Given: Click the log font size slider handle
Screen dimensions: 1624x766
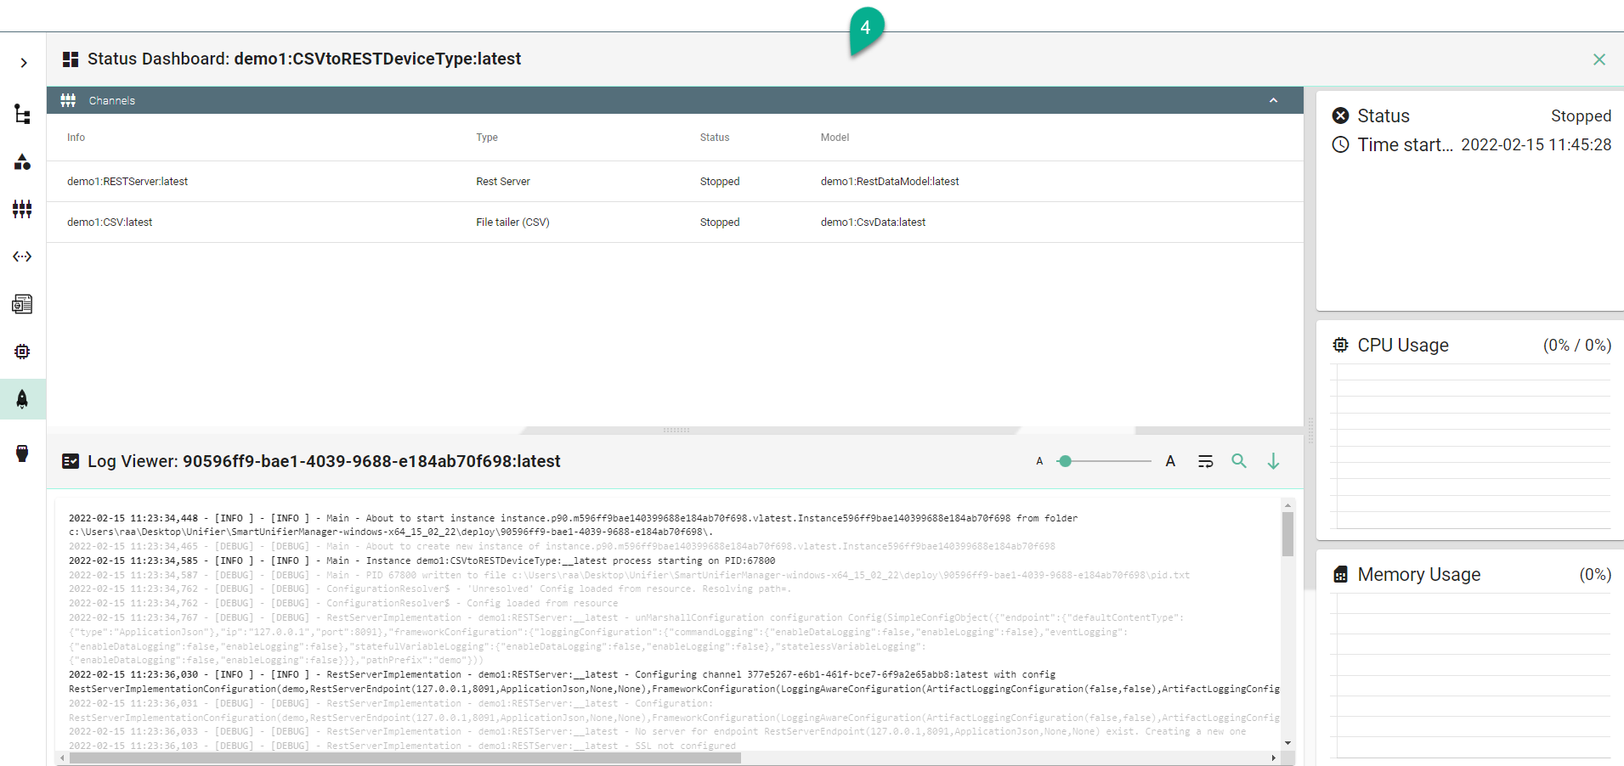Looking at the screenshot, I should coord(1065,461).
